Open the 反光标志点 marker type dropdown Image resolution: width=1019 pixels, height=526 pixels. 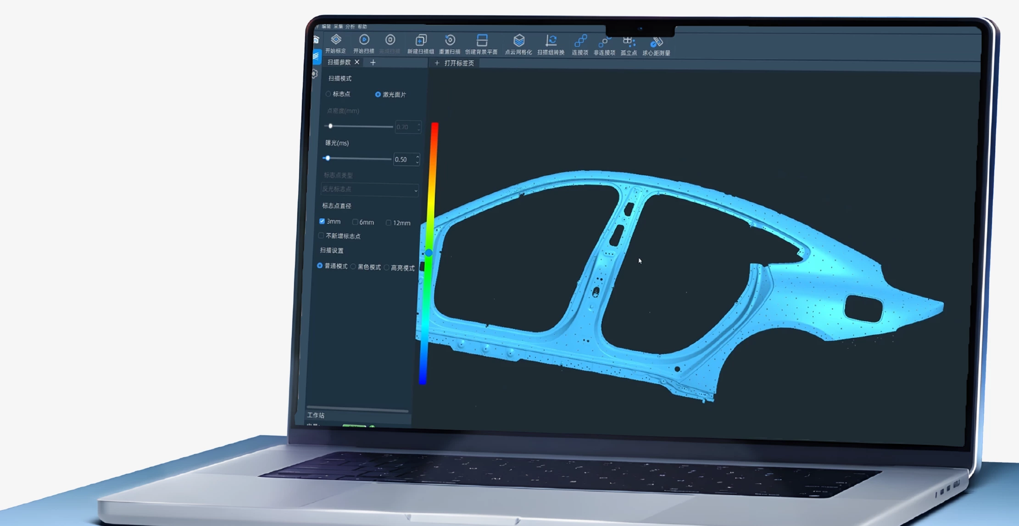coord(369,190)
